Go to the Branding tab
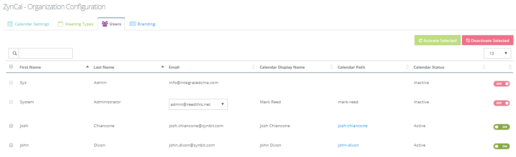 (142, 24)
